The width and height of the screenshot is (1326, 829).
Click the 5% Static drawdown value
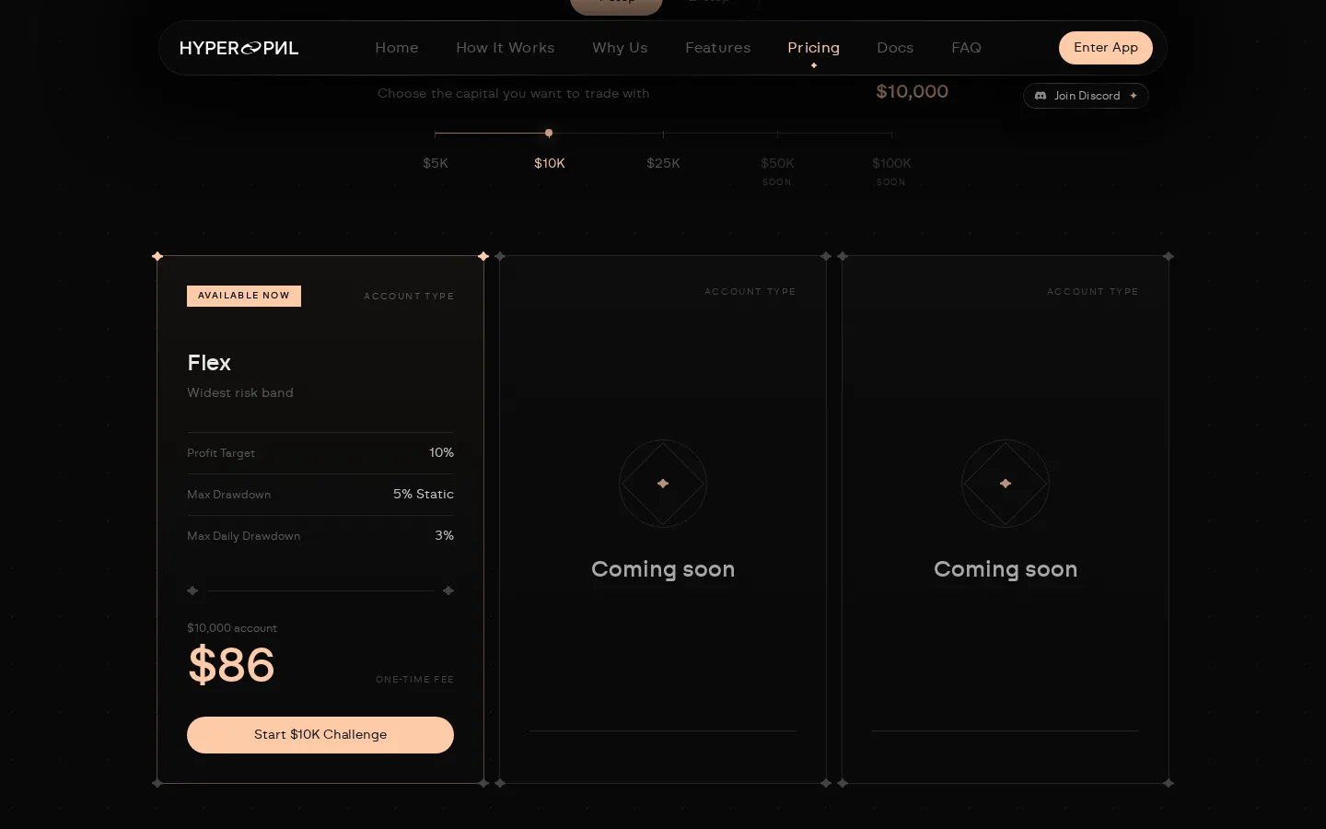point(424,494)
